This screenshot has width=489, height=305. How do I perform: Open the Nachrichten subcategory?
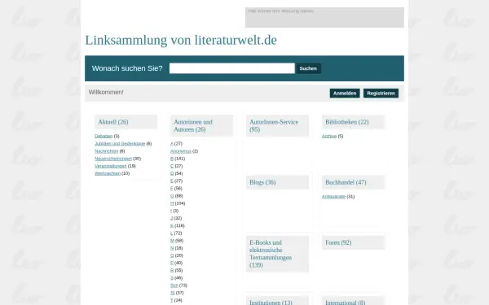click(x=106, y=151)
